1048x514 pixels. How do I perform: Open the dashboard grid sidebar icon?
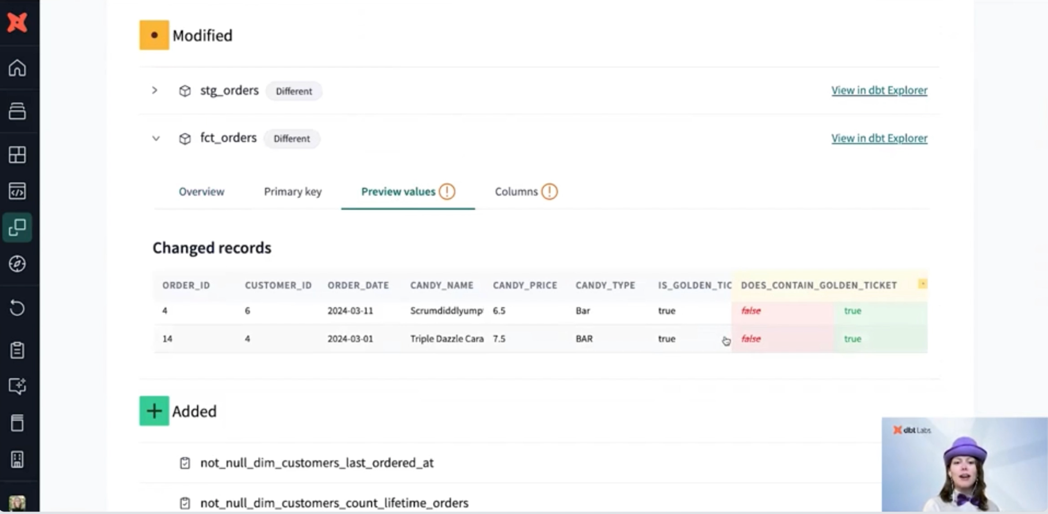[17, 154]
